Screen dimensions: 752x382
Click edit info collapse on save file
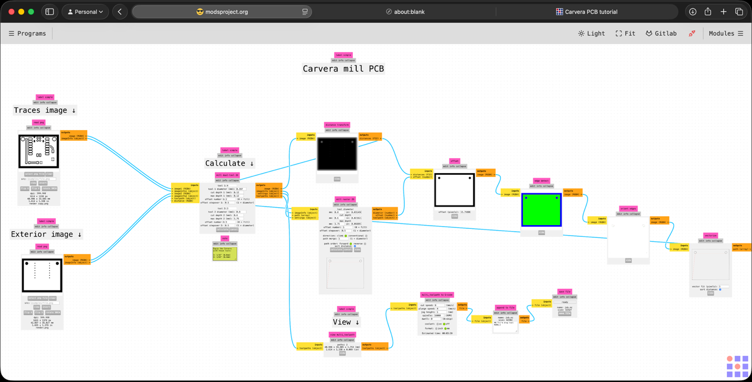coord(565,297)
